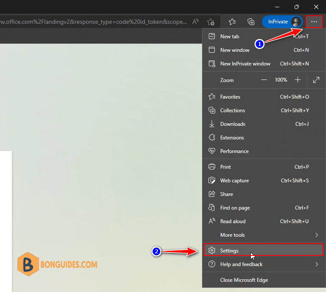Enter full screen via the zoom expand icon
The width and height of the screenshot is (326, 292).
tap(316, 80)
